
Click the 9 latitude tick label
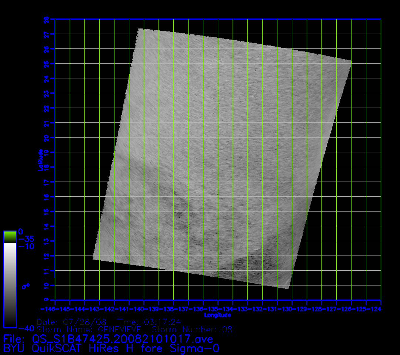pyautogui.click(x=46, y=300)
